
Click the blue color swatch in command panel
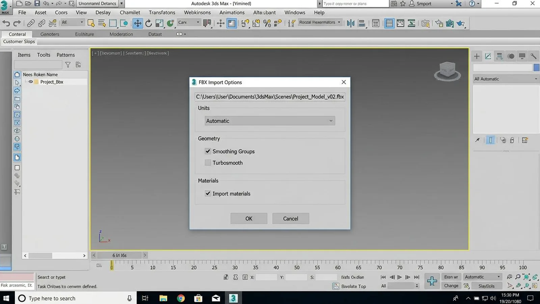coord(536,68)
